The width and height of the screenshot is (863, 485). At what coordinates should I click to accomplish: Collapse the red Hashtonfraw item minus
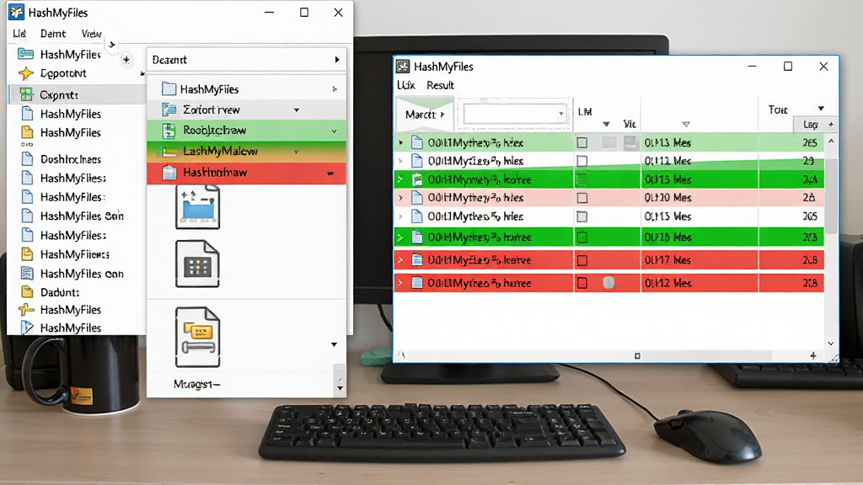(330, 173)
